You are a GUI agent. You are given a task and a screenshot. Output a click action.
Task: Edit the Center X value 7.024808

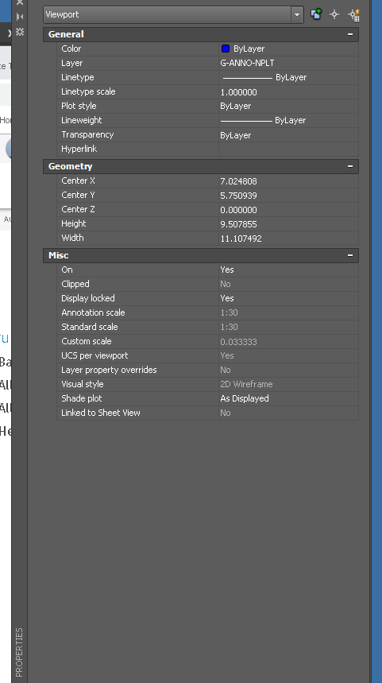click(x=238, y=180)
